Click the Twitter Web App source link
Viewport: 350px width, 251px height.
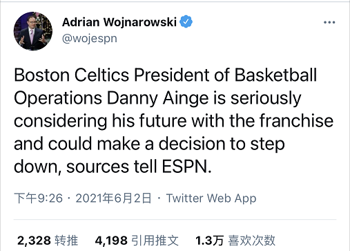211,198
